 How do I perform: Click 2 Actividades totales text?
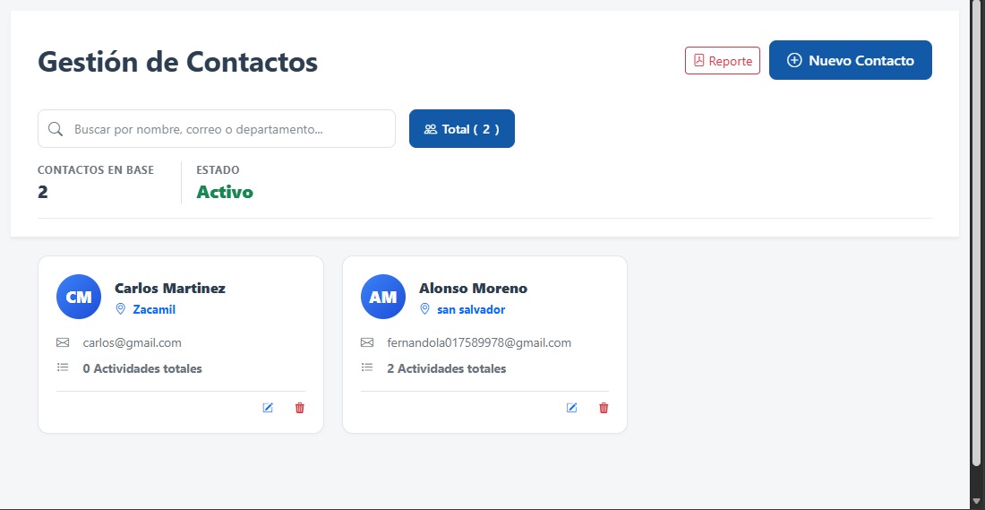click(447, 368)
